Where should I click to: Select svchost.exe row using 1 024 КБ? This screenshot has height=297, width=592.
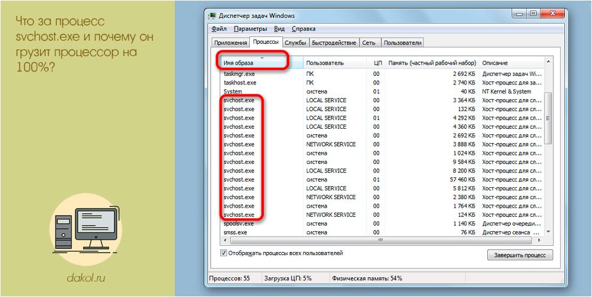pos(382,153)
